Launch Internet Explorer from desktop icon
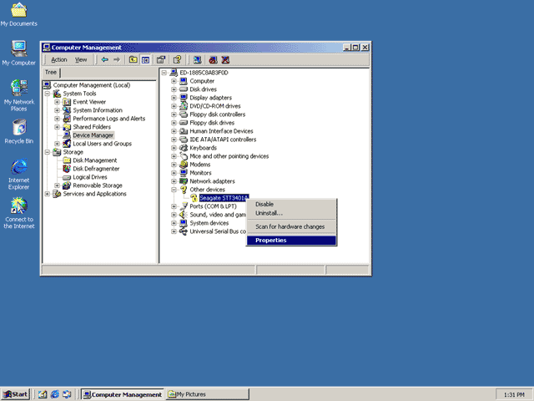Viewport: 534px width, 401px height. coord(19,174)
